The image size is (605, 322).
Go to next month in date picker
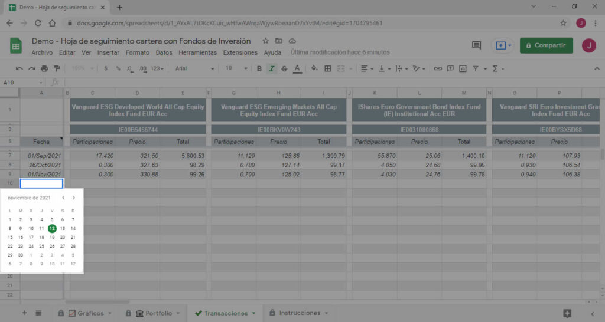click(74, 198)
